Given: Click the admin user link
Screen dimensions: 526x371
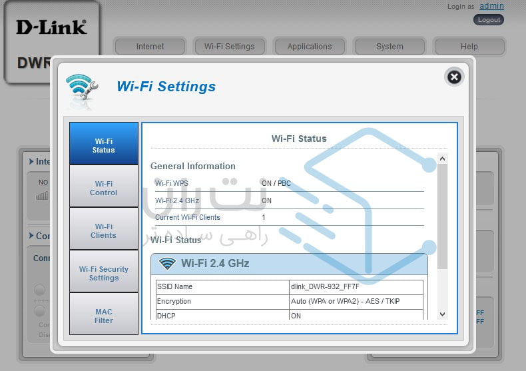Looking at the screenshot, I should tap(491, 6).
